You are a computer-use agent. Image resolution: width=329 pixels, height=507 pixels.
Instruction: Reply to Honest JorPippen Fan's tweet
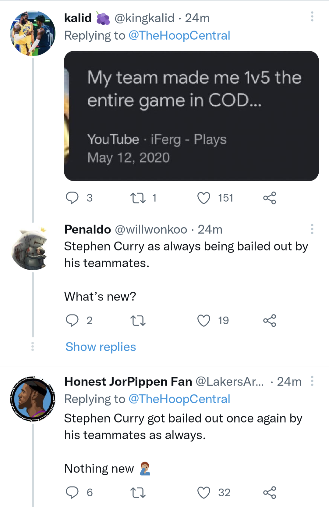click(73, 493)
